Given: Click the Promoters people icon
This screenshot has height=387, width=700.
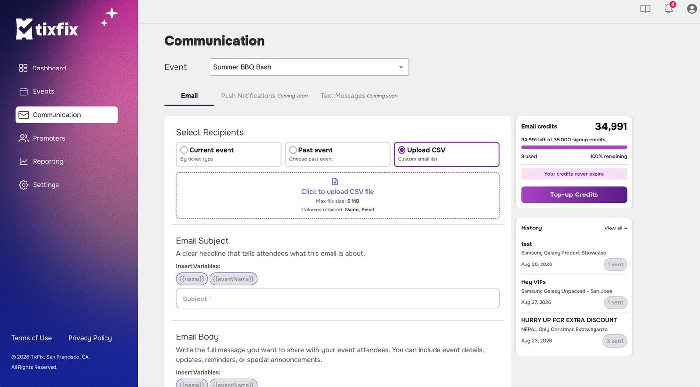Looking at the screenshot, I should coord(24,138).
